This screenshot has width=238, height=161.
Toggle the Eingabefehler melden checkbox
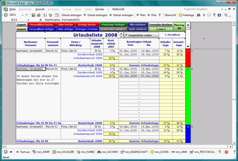127,35
